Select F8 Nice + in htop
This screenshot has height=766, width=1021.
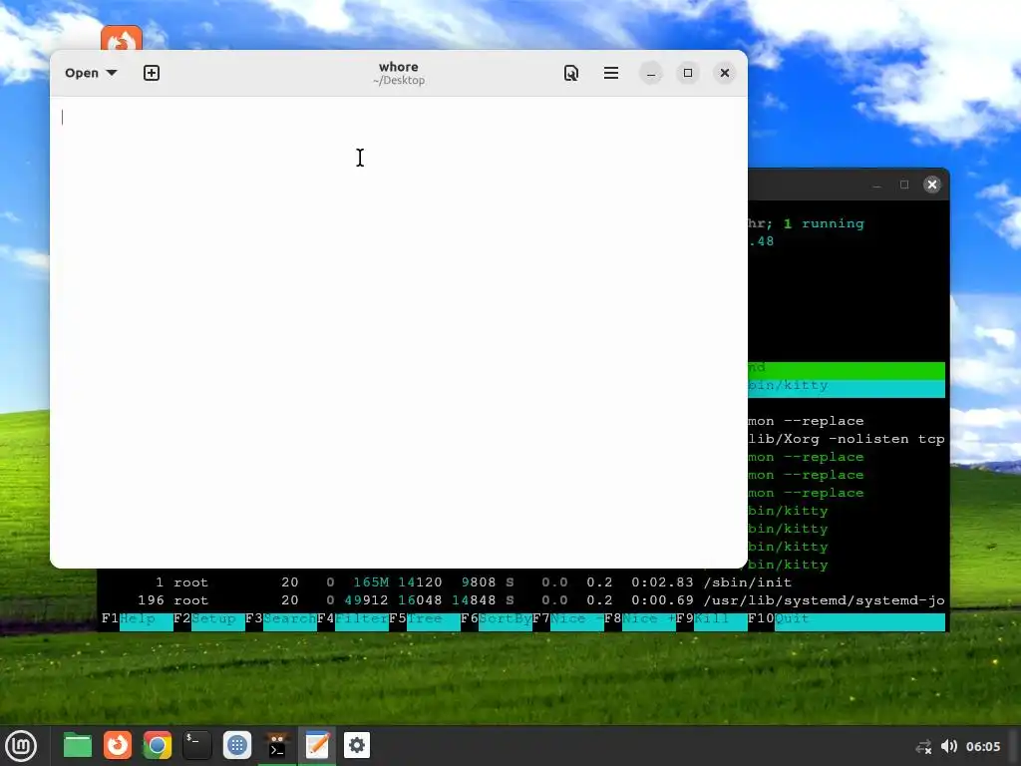pyautogui.click(x=639, y=618)
